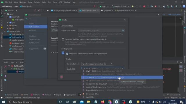Click the Windows Start button
186x104 pixels.
3,102
